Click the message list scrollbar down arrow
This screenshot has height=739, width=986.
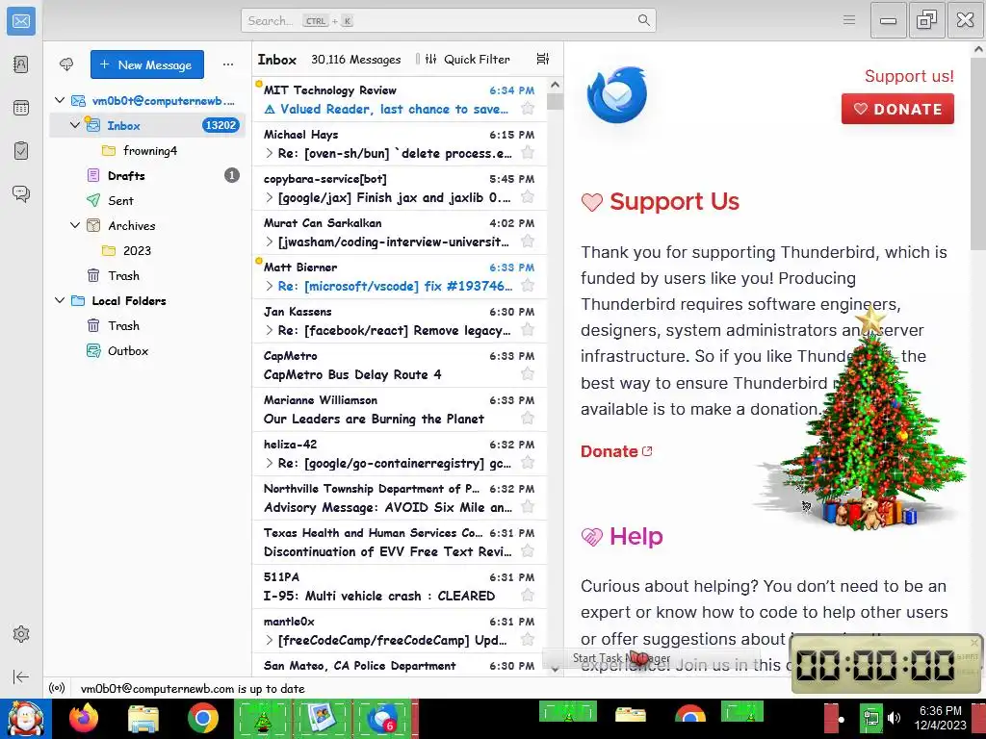[x=555, y=669]
